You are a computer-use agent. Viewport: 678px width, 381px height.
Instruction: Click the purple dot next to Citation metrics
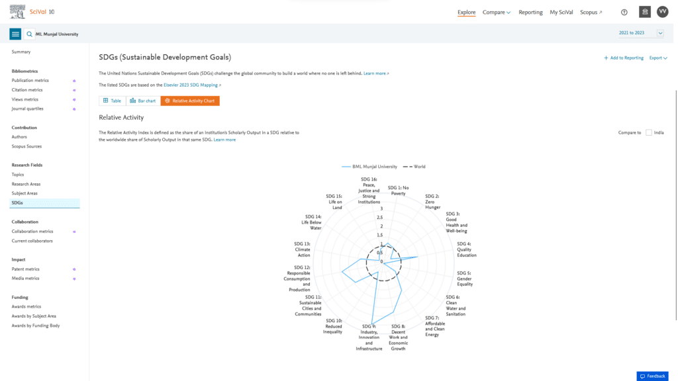[74, 90]
